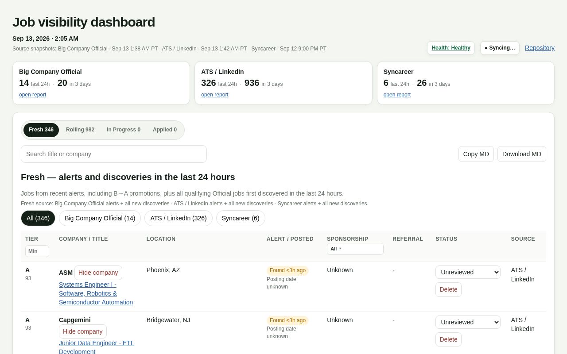567x354 pixels.
Task: Click the Syncareer card title
Action: click(399, 72)
